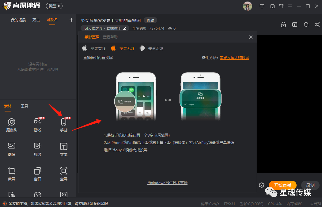Viewport: 322px width, 207px height.
Task: Open the layout panel icon beside the lock
Action: click(295, 24)
